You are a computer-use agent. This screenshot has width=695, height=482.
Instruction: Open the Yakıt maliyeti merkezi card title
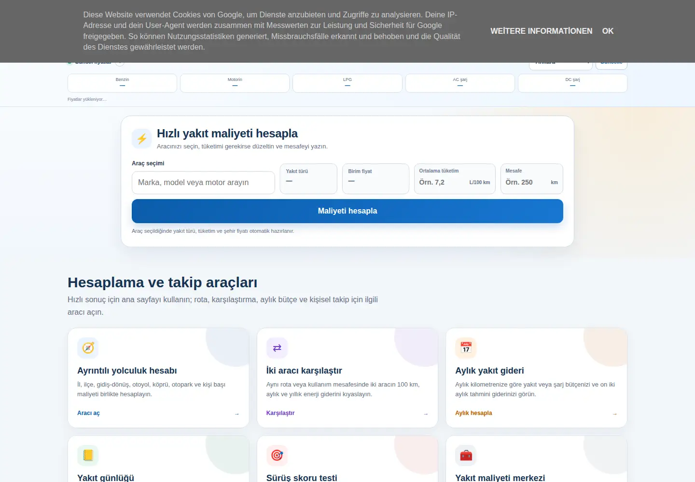(500, 478)
